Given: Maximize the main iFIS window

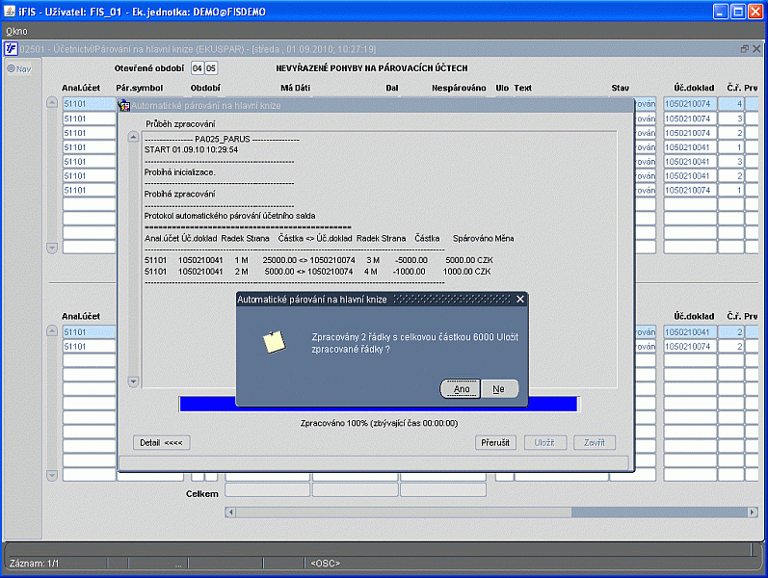Looking at the screenshot, I should pos(738,12).
